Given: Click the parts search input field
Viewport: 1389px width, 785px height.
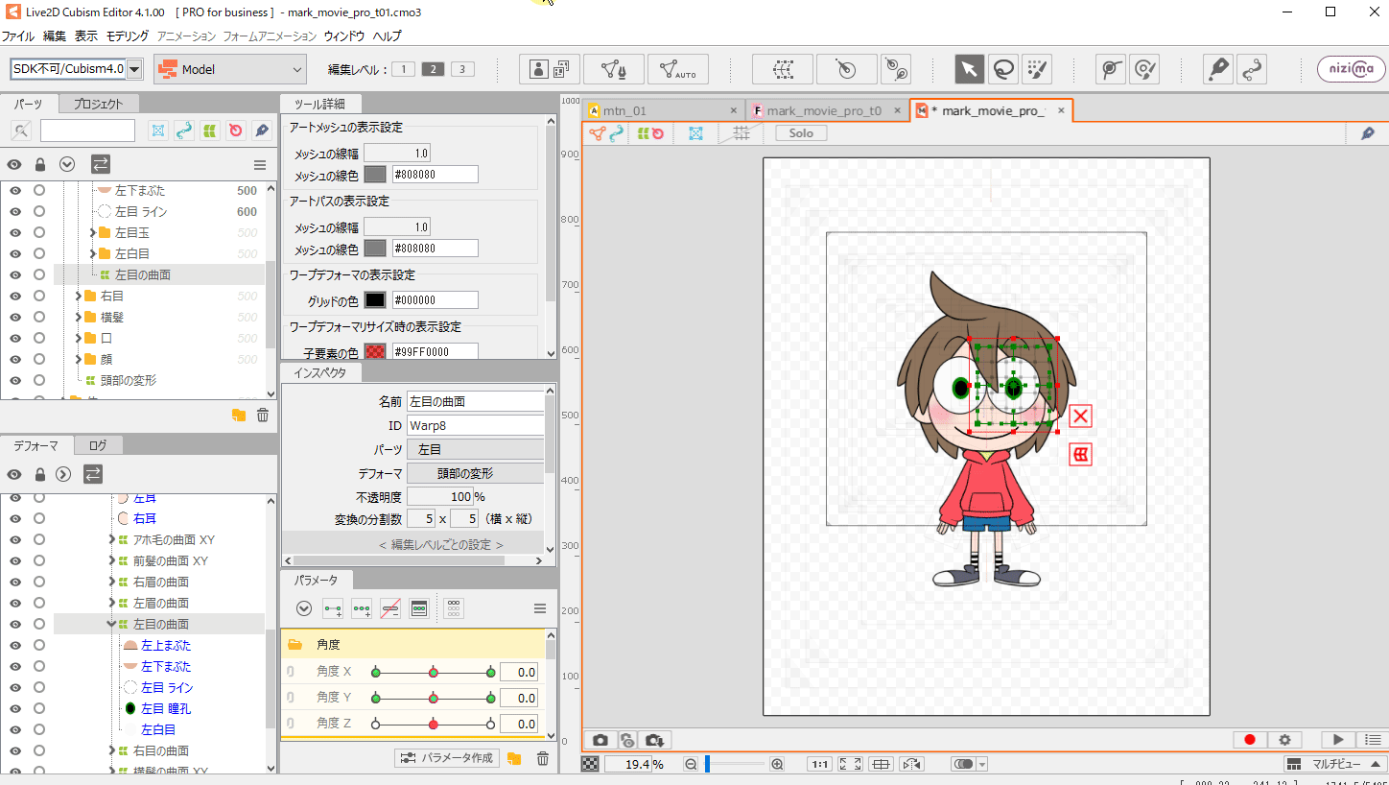Looking at the screenshot, I should (x=87, y=130).
